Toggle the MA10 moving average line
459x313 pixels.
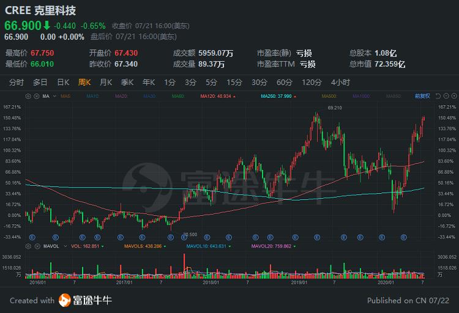pos(92,96)
